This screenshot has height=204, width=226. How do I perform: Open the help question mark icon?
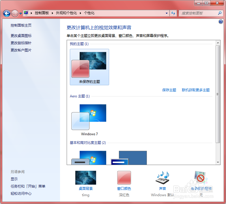click(221, 22)
